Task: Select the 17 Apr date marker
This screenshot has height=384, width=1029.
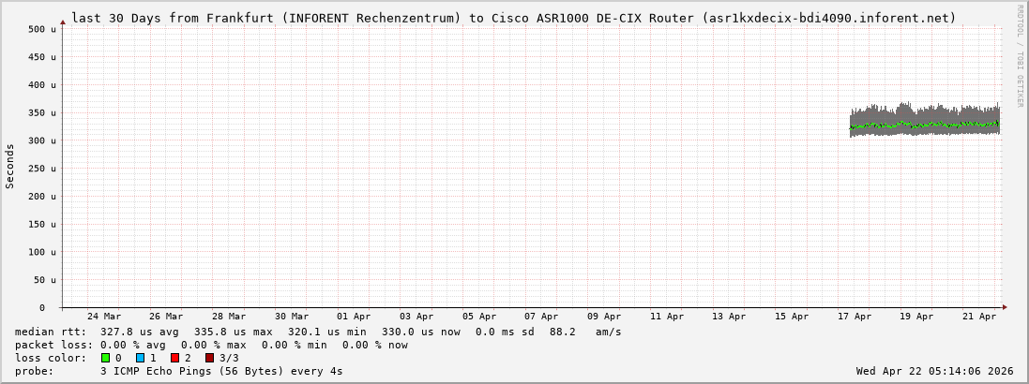Action: (x=855, y=317)
